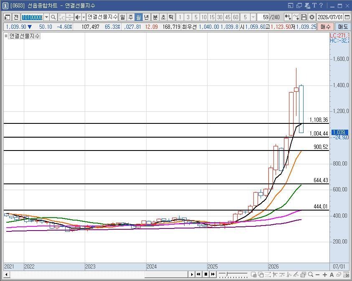This screenshot has width=352, height=281.
Task: Click the magnifier zoom tool at bottom
Action: point(311,274)
